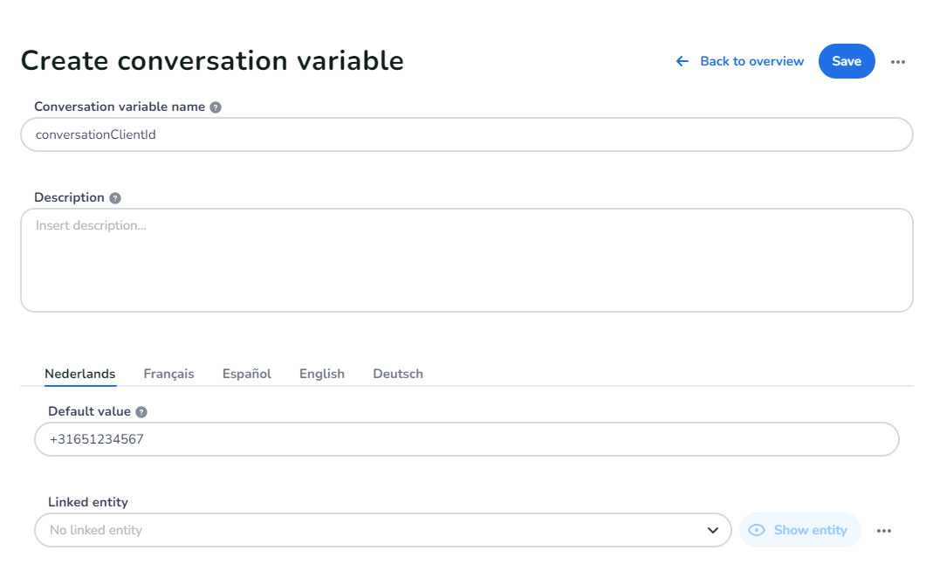
Task: Click the help icon beside Default value
Action: (141, 412)
